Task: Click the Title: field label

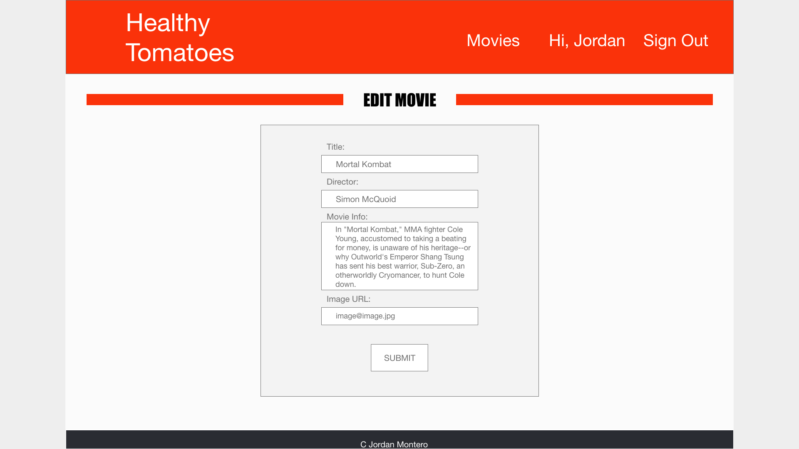Action: tap(335, 147)
